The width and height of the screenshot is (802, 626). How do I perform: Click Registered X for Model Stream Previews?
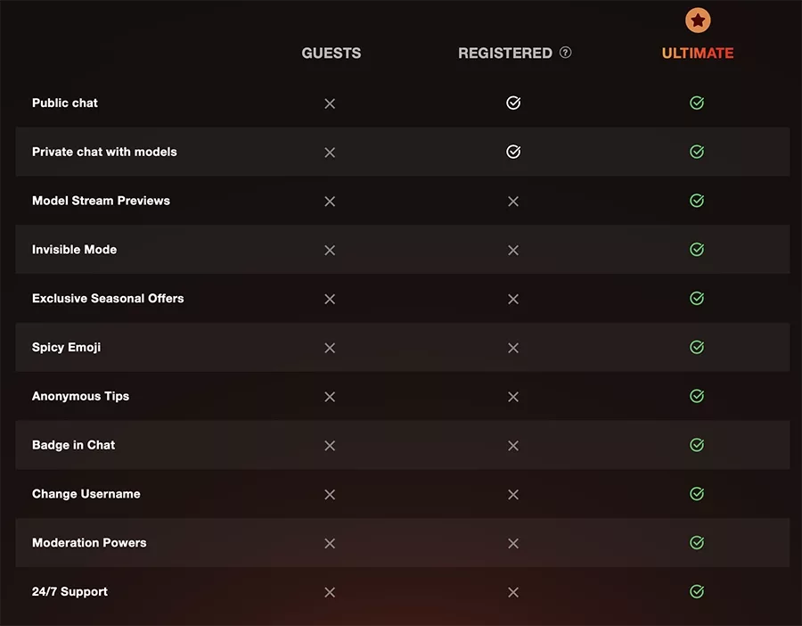click(x=513, y=202)
